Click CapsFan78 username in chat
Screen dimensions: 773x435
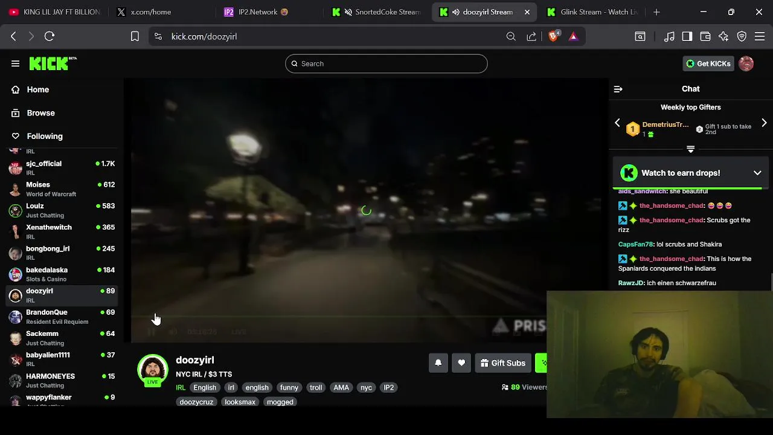(x=635, y=244)
